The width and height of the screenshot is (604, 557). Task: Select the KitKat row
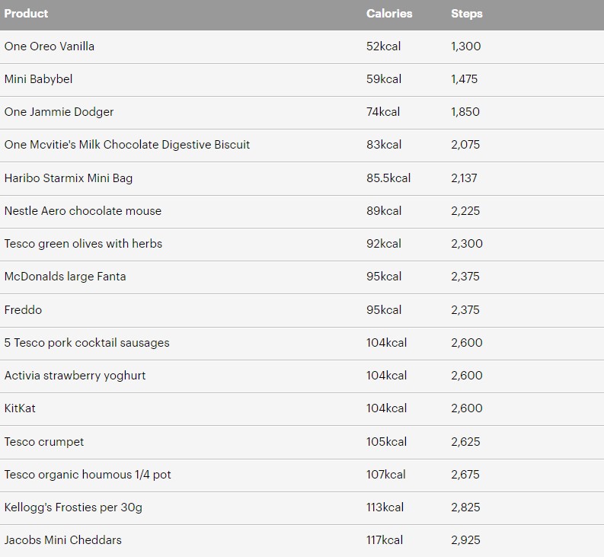302,409
